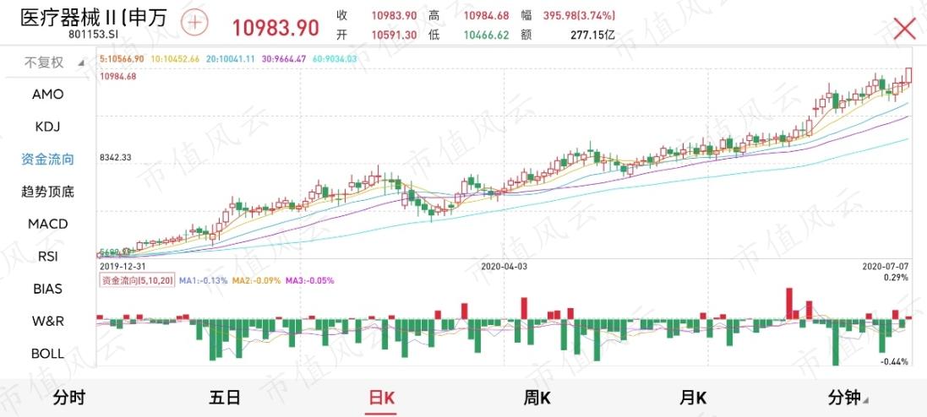This screenshot has height=417, width=927.
Task: Switch to the 月K tab
Action: [692, 398]
